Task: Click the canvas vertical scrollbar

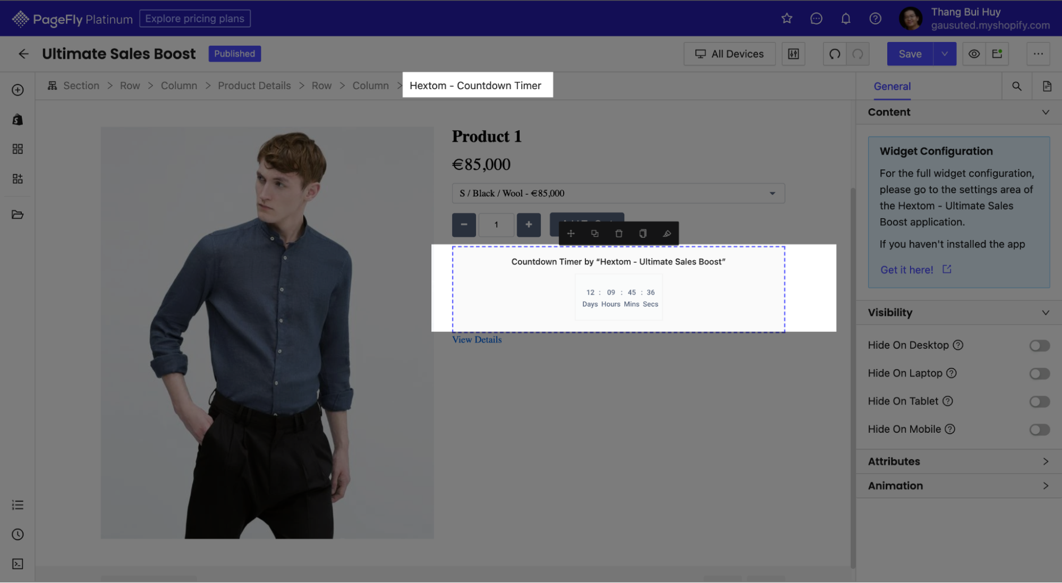Action: point(853,377)
